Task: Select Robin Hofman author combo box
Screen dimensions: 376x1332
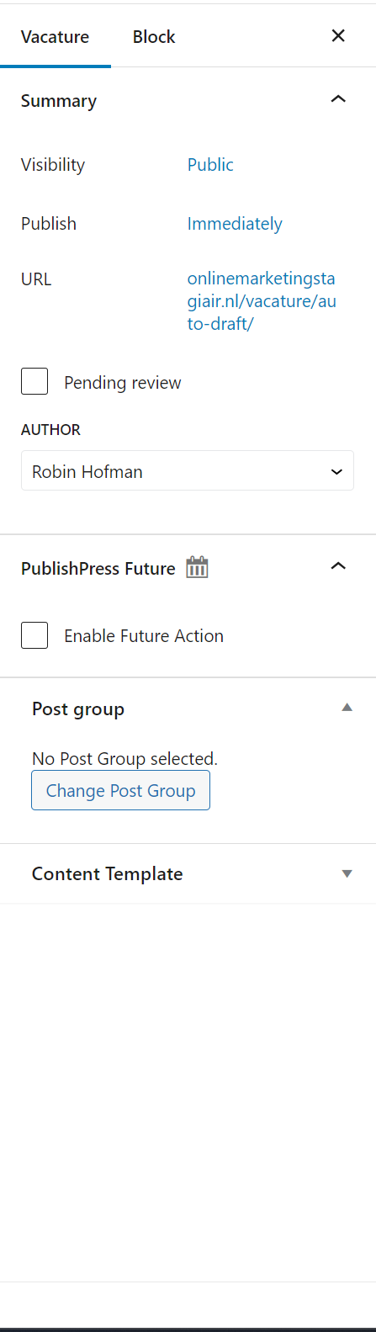Action: point(188,470)
